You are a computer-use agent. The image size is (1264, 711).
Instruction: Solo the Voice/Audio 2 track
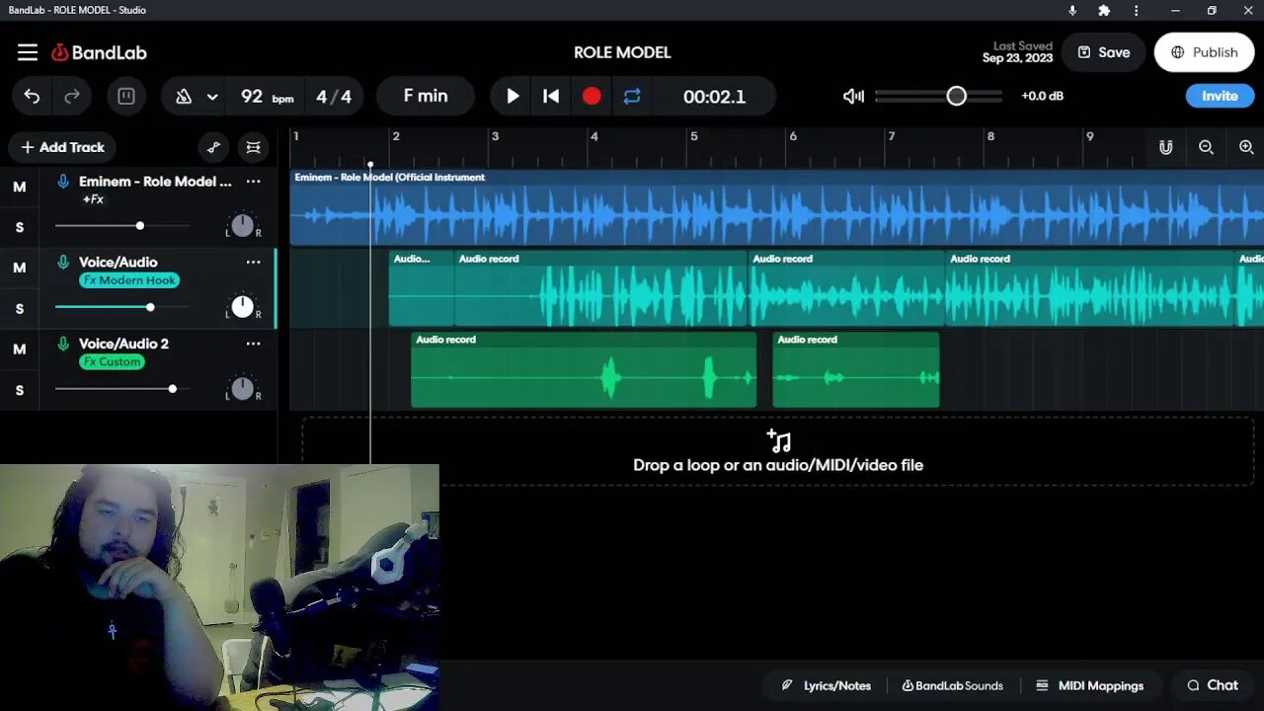click(19, 389)
